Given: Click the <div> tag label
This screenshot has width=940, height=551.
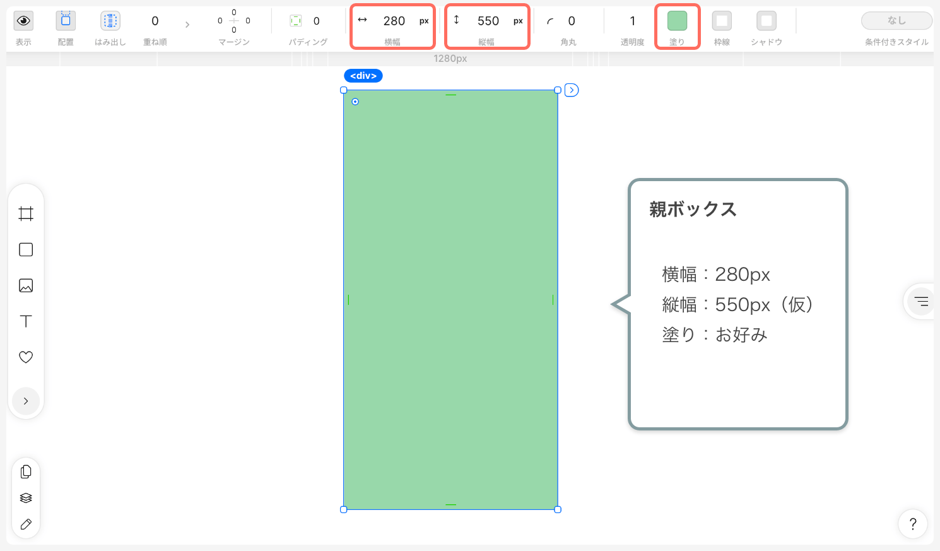Looking at the screenshot, I should 363,76.
